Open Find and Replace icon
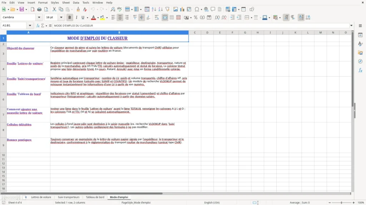Screen dimensions: 366x205 (x=113, y=9)
